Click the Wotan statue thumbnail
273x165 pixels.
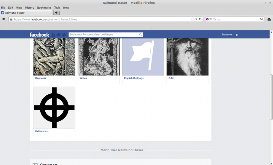click(99, 57)
